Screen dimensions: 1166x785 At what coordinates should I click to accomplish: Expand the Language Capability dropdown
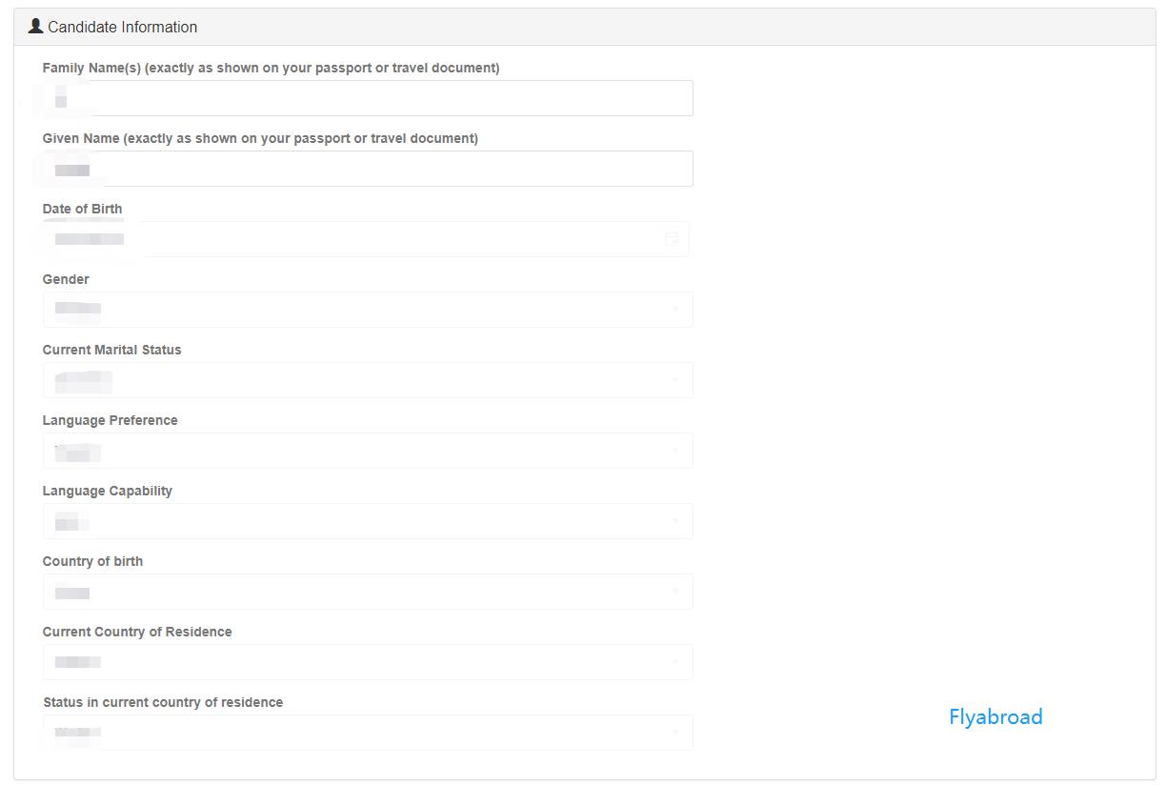(368, 521)
